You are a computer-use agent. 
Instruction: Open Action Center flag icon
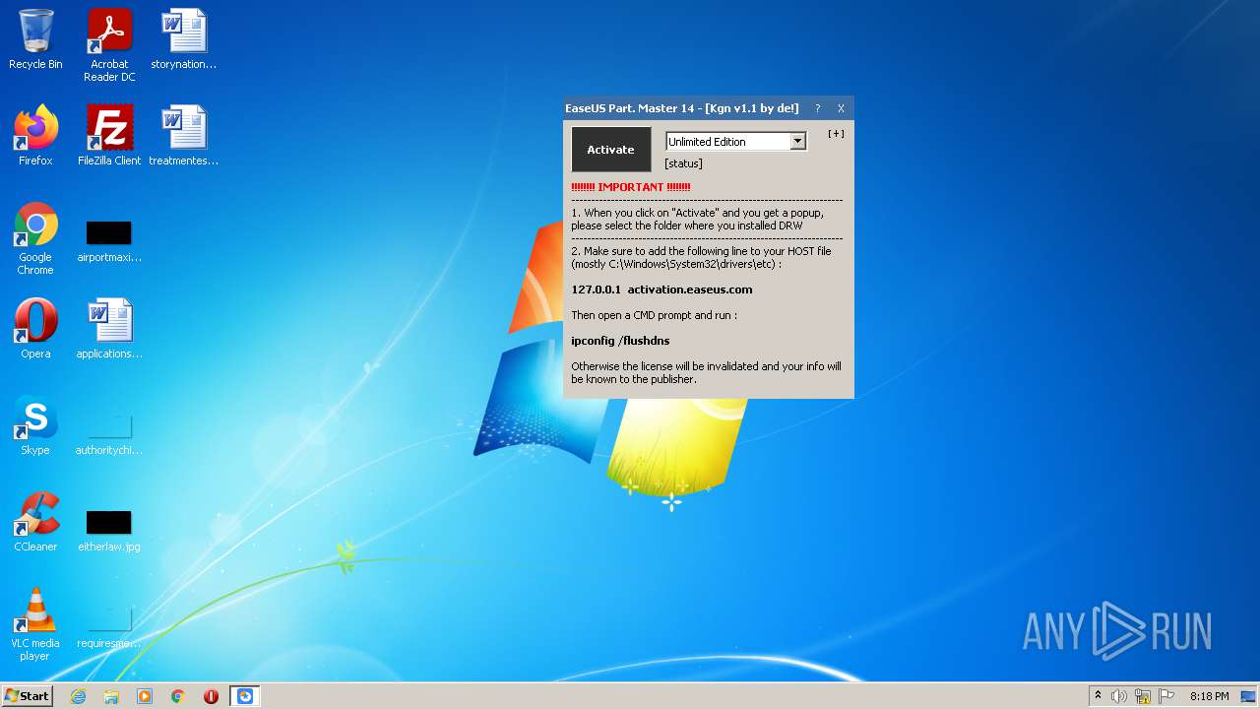1167,696
